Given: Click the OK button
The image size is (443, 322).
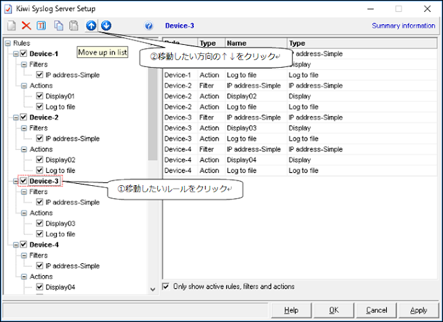Looking at the screenshot, I should (334, 310).
